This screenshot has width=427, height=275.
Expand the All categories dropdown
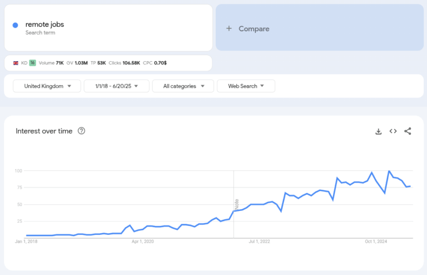click(180, 86)
